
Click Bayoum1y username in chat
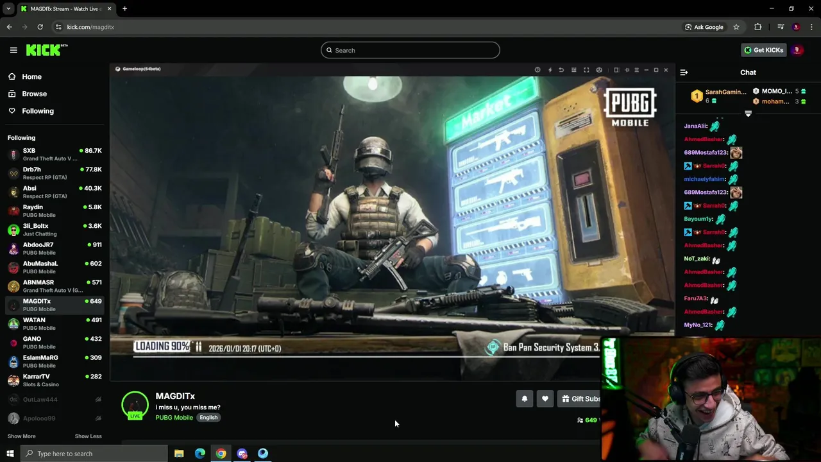coord(698,219)
